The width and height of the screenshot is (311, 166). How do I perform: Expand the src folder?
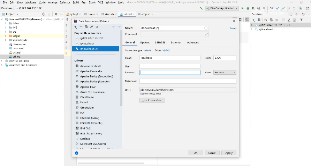pyautogui.click(x=6, y=32)
